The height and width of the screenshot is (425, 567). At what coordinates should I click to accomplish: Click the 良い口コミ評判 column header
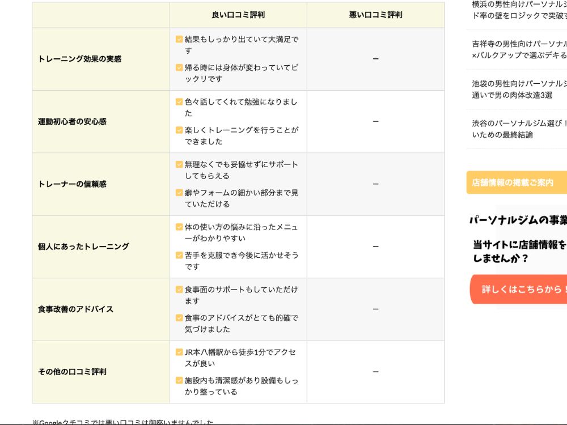[238, 15]
